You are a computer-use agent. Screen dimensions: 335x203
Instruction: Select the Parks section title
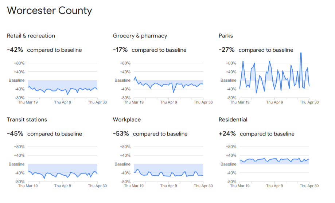(226, 36)
